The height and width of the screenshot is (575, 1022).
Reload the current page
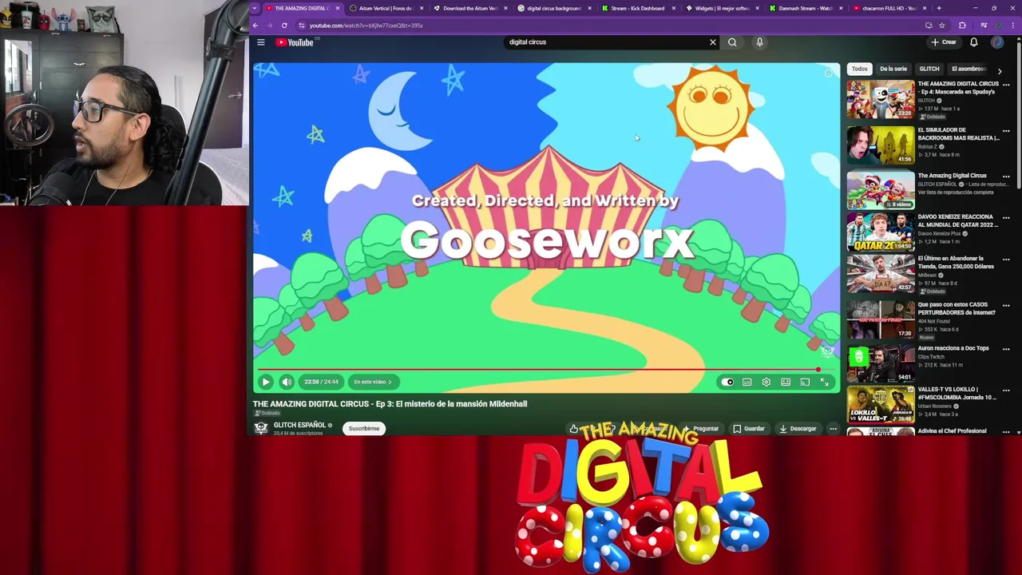pos(284,26)
